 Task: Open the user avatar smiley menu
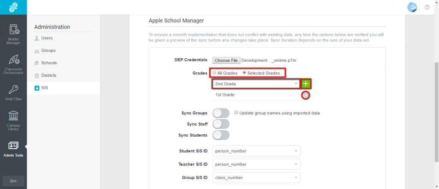click(412, 7)
